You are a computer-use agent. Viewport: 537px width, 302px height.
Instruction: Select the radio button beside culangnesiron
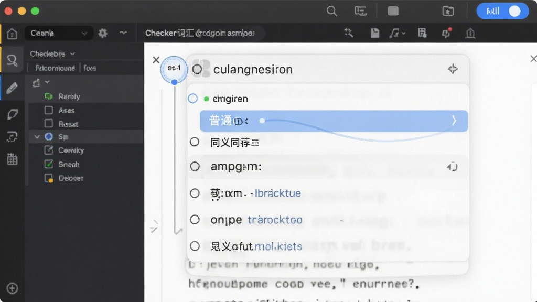click(197, 69)
